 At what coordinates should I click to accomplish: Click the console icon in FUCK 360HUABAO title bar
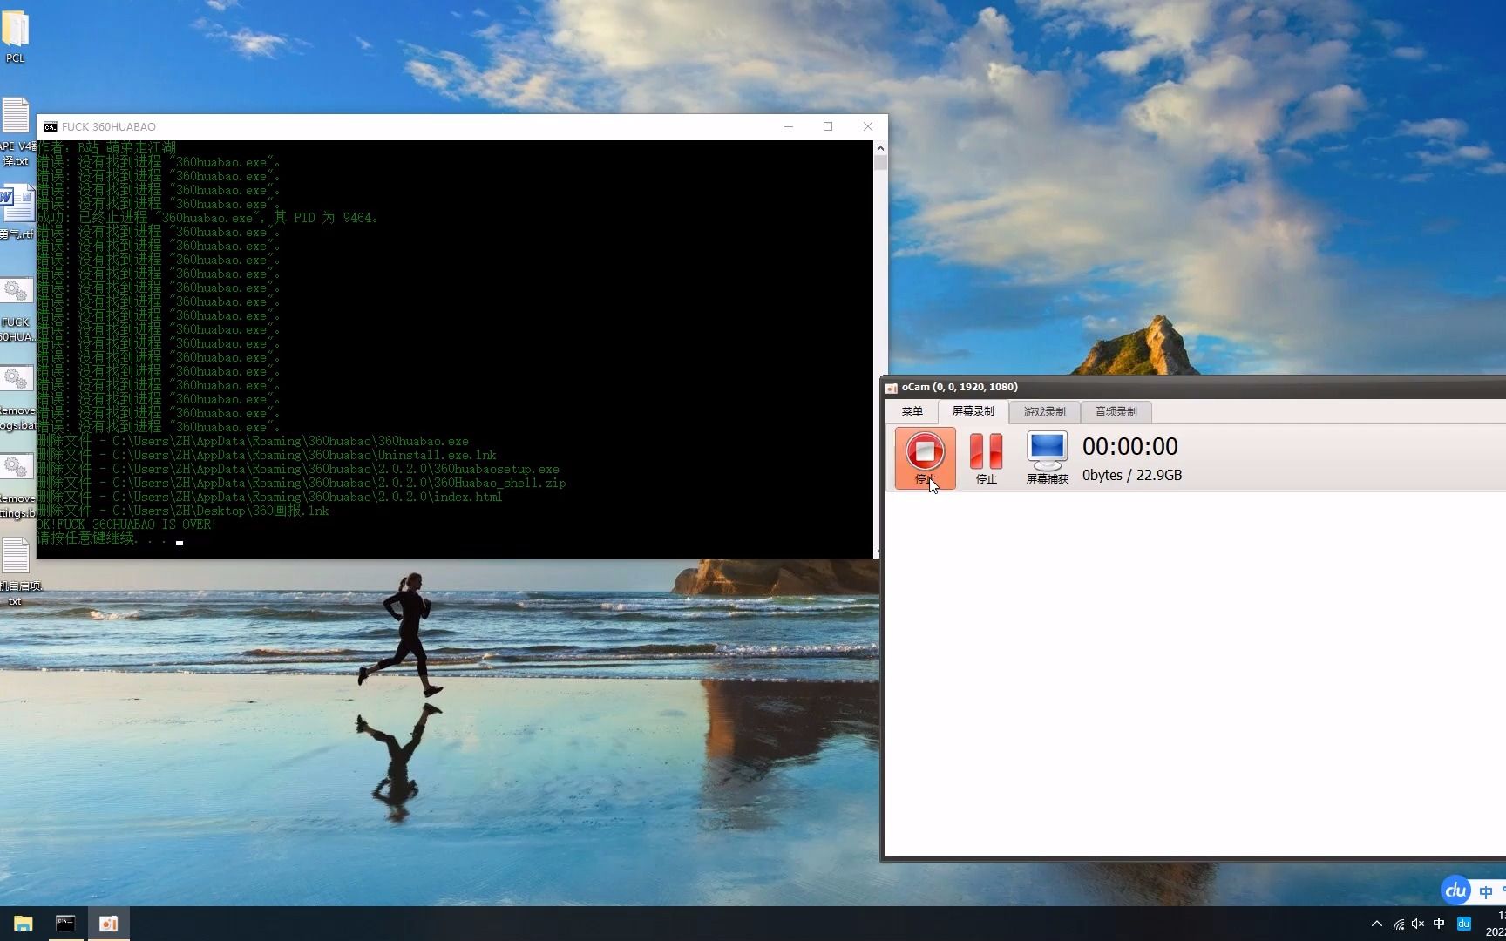click(51, 127)
